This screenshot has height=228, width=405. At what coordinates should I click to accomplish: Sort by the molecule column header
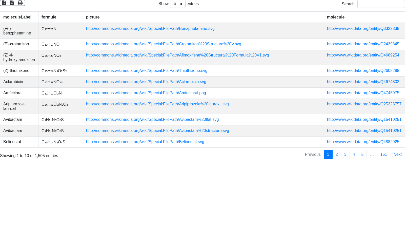click(x=336, y=17)
